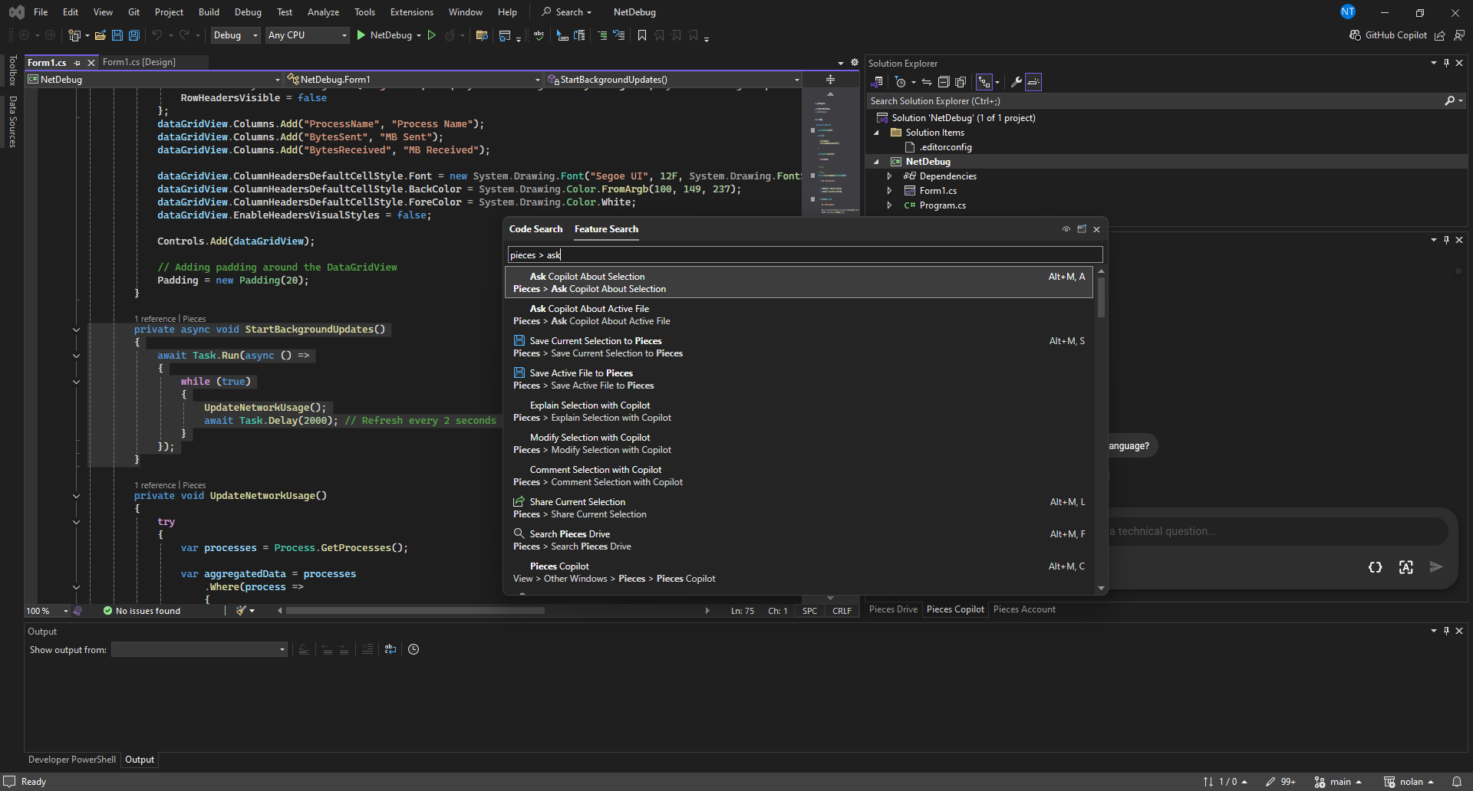
Task: Click the Find in Files toolbar icon
Action: 482,35
